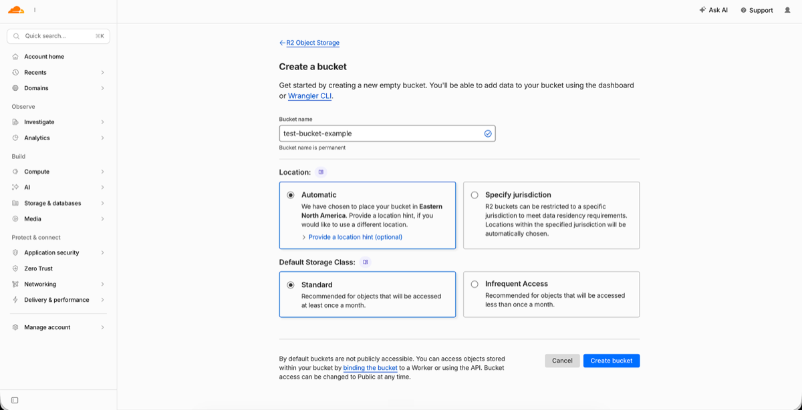
Task: Select the Specify jurisdiction radio button
Action: pyautogui.click(x=475, y=195)
